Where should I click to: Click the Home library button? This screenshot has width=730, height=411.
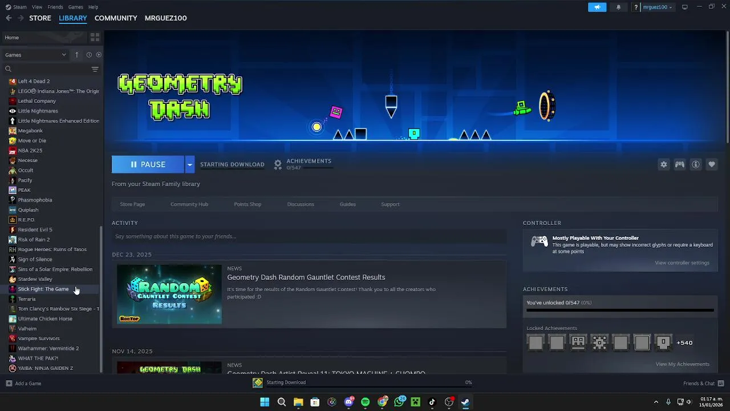tap(43, 37)
